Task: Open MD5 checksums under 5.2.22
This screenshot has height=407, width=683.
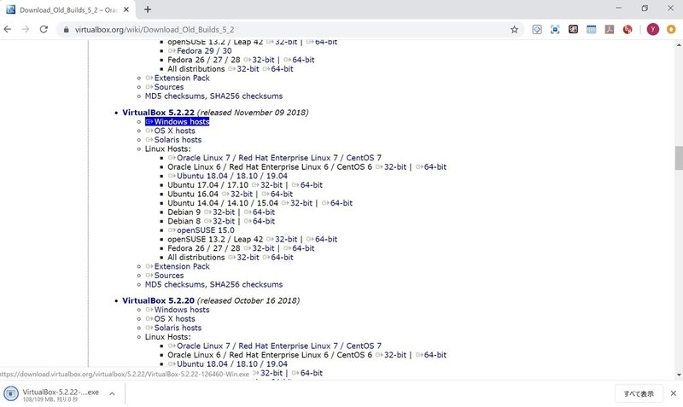Action: click(176, 285)
